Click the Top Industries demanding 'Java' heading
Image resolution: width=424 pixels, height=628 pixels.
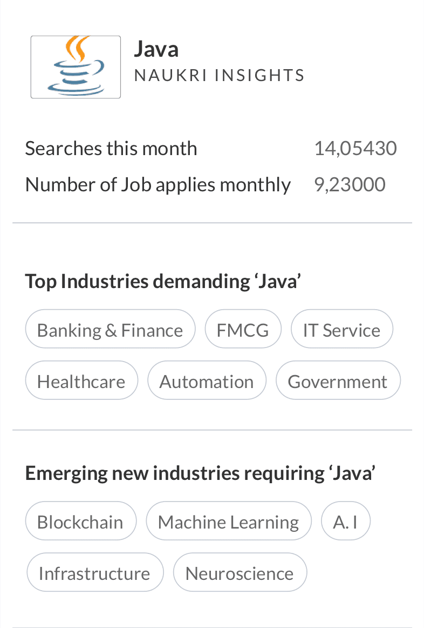tap(163, 281)
